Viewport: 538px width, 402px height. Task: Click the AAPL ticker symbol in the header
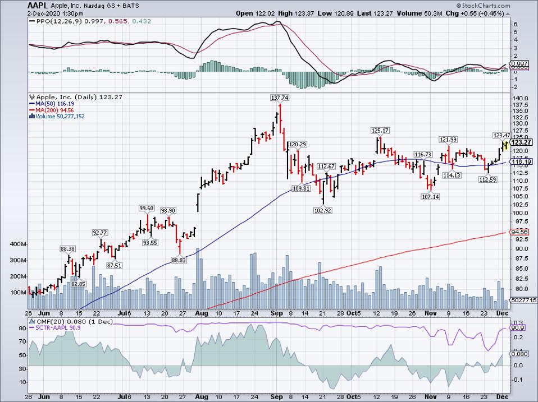(x=38, y=6)
